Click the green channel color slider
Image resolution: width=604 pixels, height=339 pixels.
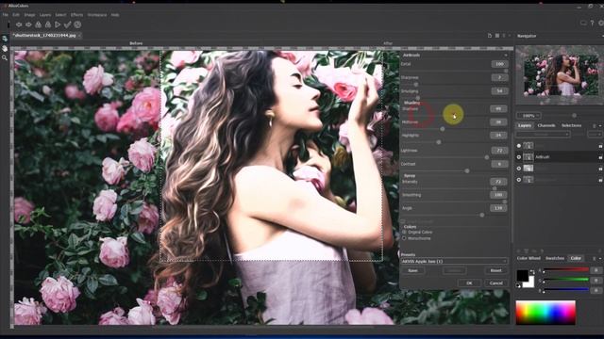[566, 280]
